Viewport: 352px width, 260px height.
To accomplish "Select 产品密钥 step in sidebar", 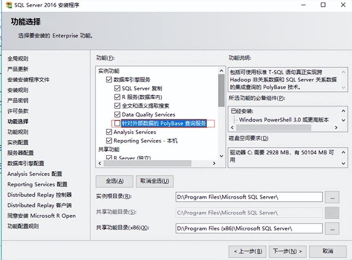I will 18,101.
